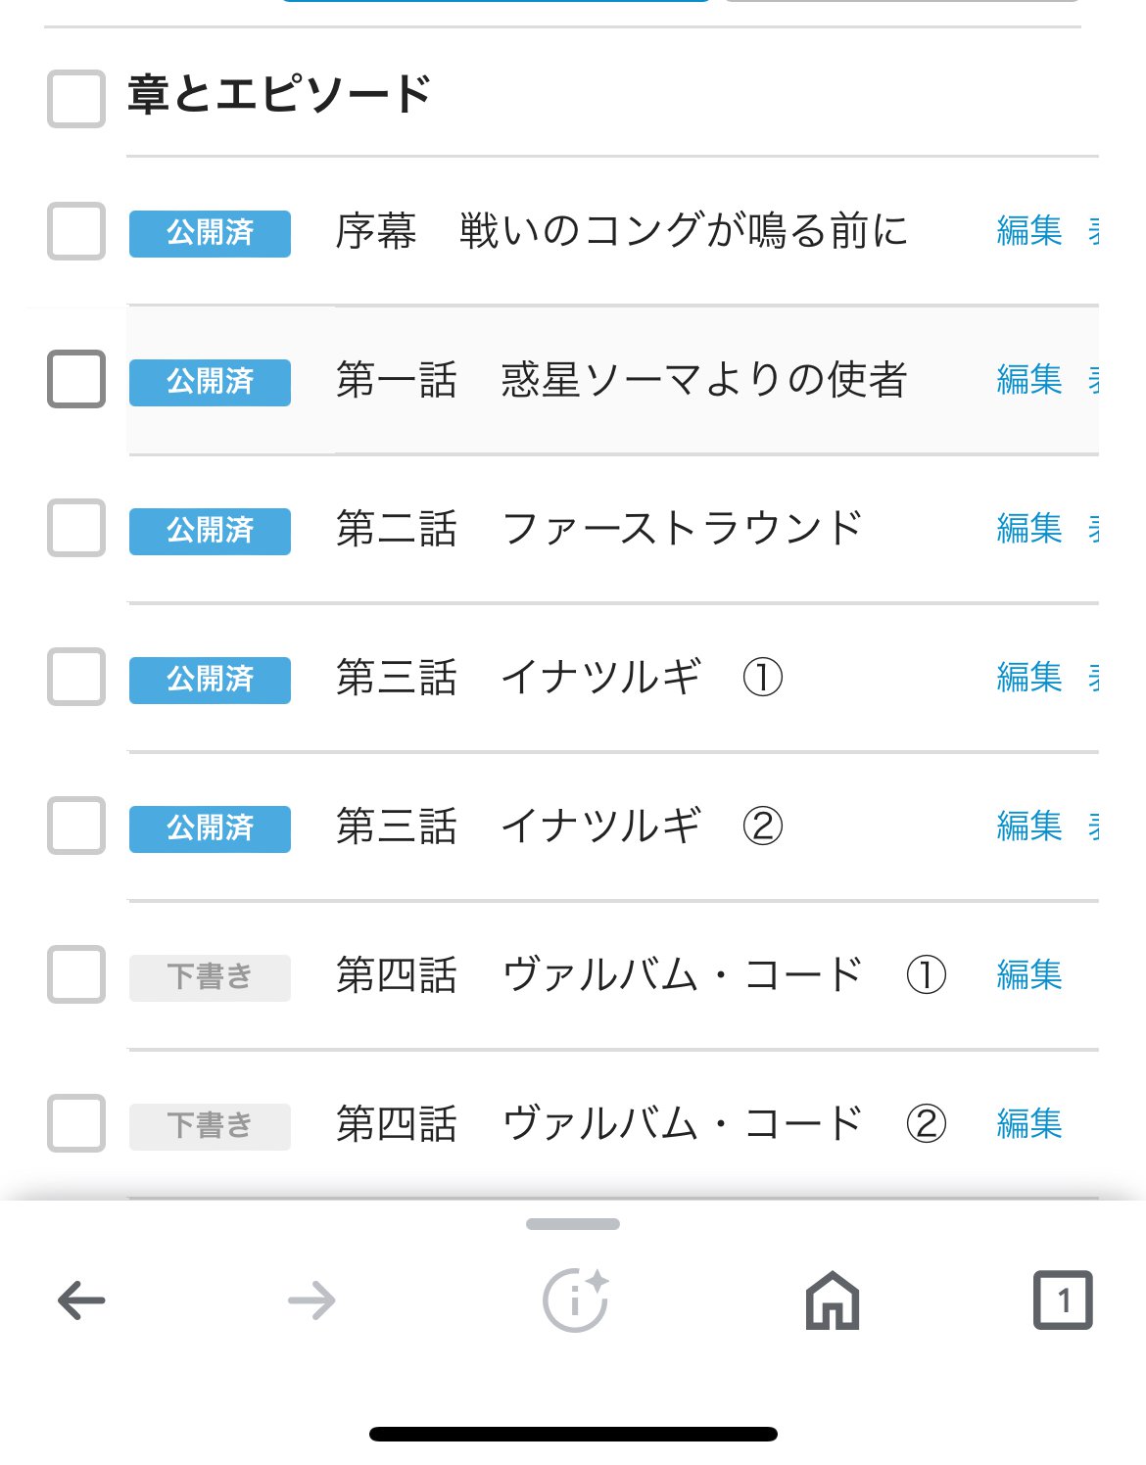
Task: Open the tab switcher showing 1 tab
Action: point(1063,1300)
